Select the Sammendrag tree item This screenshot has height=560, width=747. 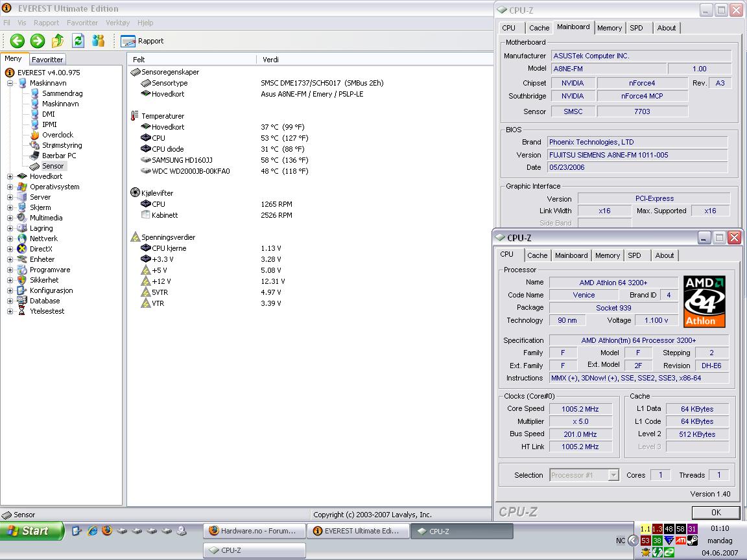pyautogui.click(x=62, y=93)
